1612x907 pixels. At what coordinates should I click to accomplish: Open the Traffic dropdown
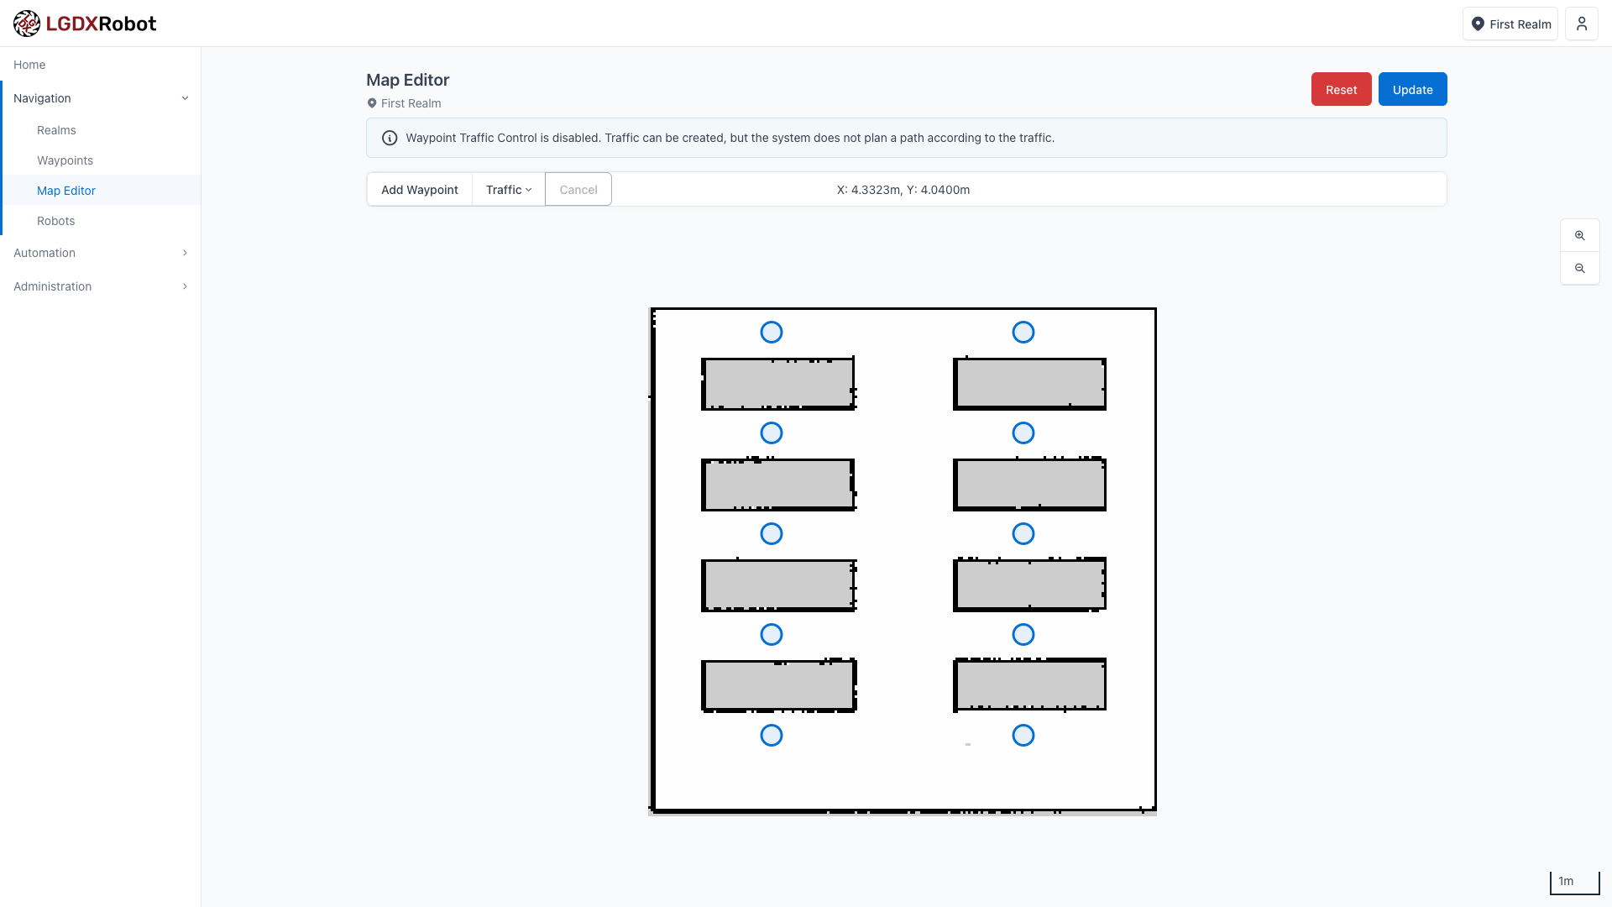[507, 189]
